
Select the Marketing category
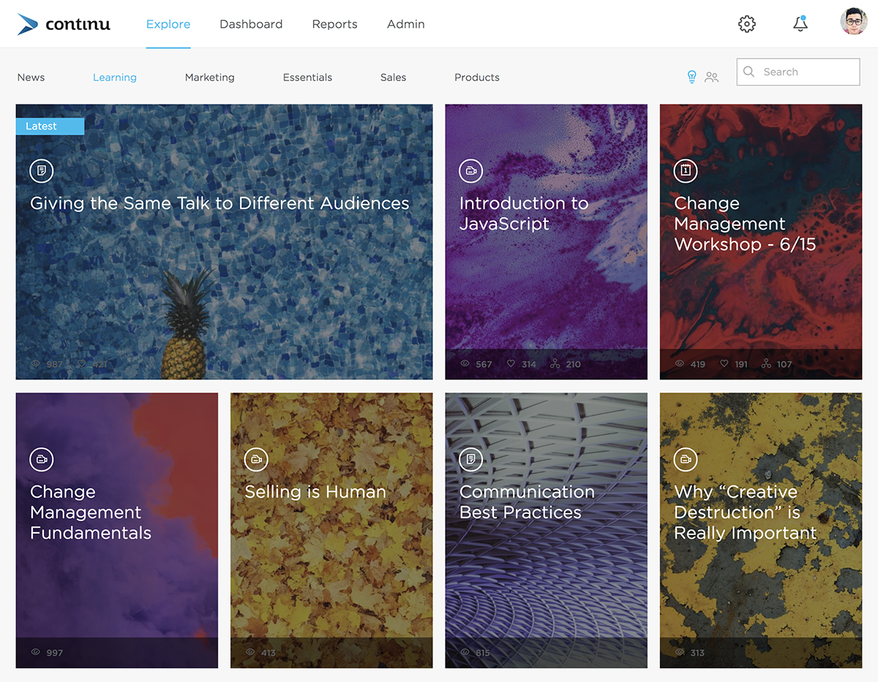[210, 77]
